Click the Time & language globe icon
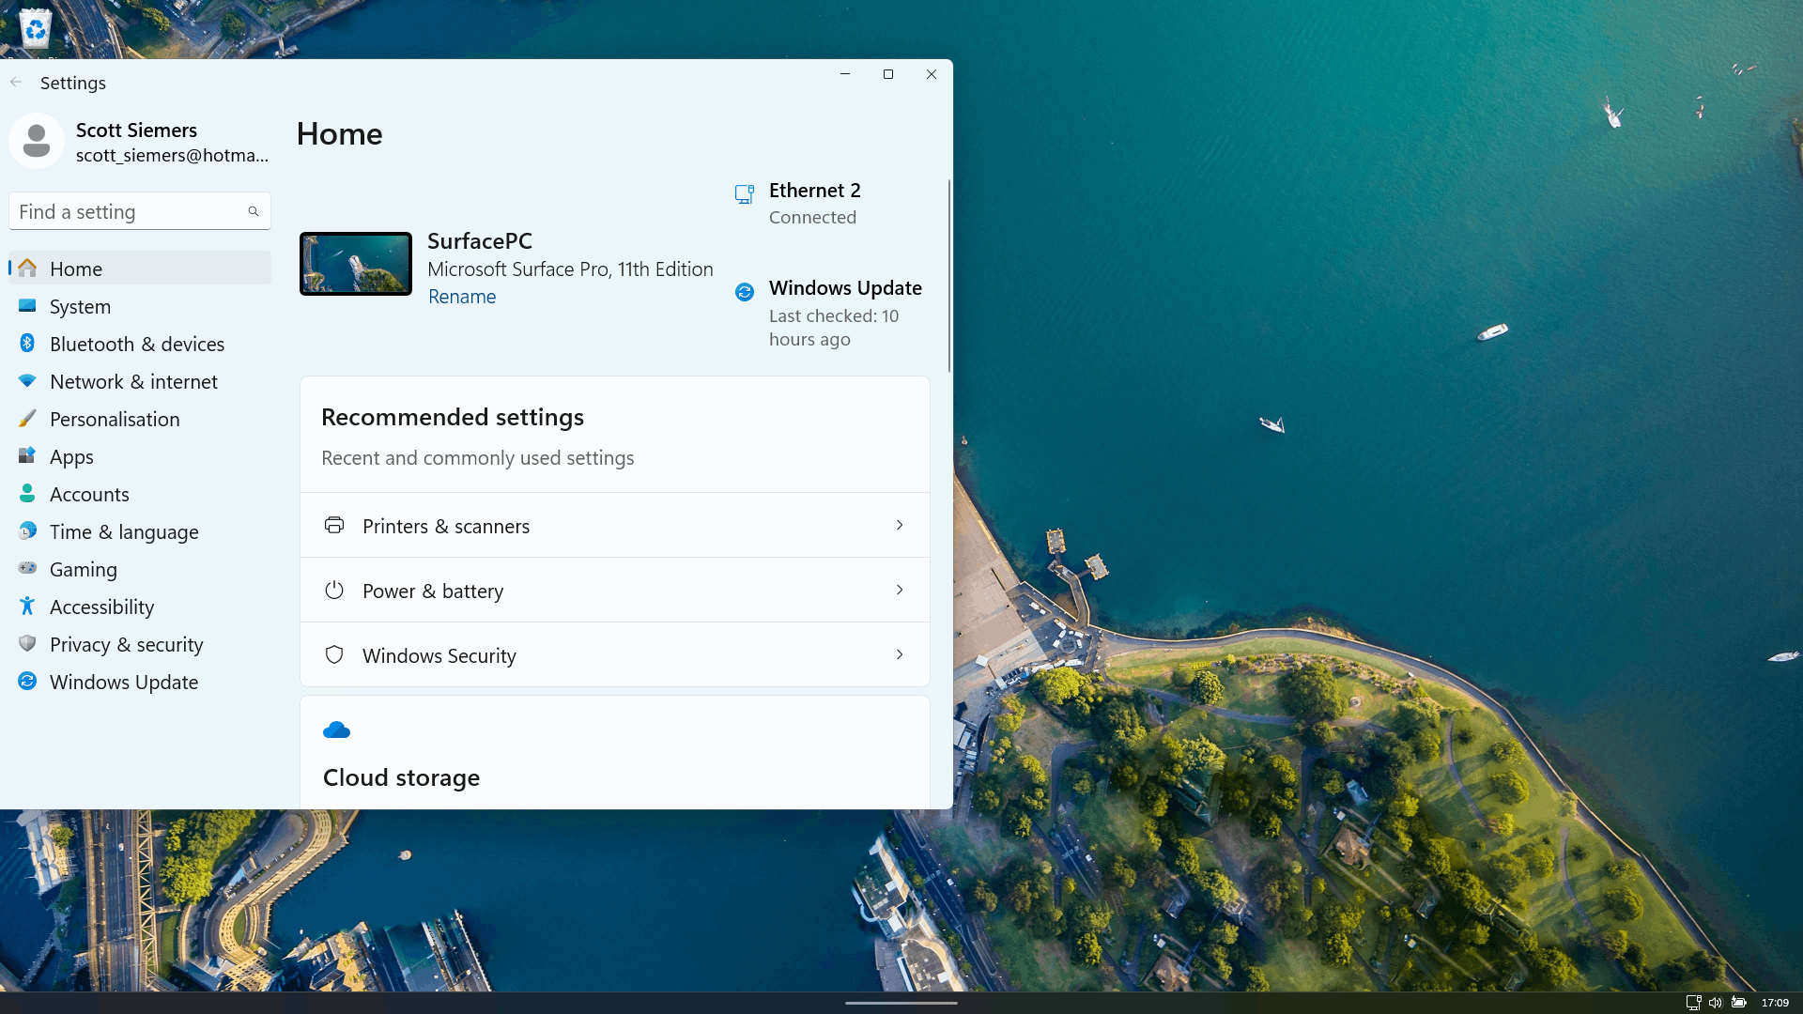 (27, 531)
